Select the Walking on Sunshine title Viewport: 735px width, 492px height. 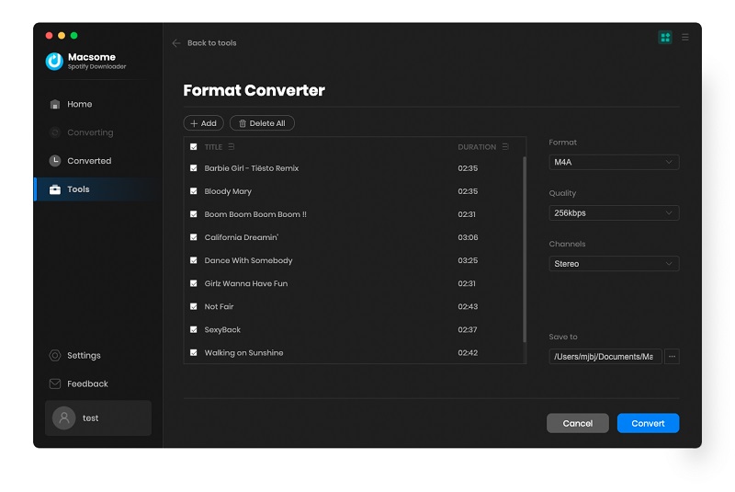click(x=243, y=353)
